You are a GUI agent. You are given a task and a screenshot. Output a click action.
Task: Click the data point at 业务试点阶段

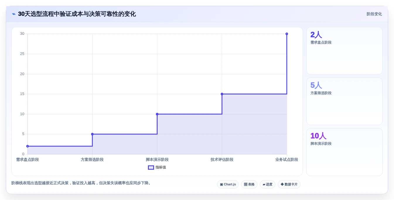(287, 34)
